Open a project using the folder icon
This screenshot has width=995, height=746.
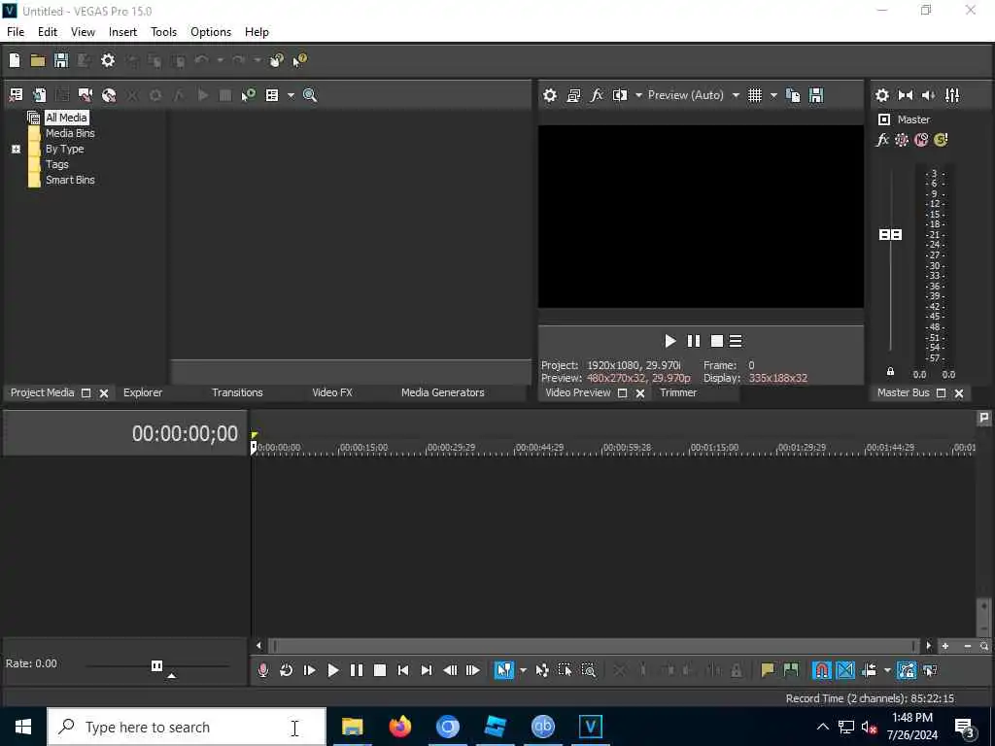[x=38, y=60]
